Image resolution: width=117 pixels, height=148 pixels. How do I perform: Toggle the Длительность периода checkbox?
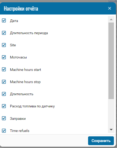(x=4, y=33)
